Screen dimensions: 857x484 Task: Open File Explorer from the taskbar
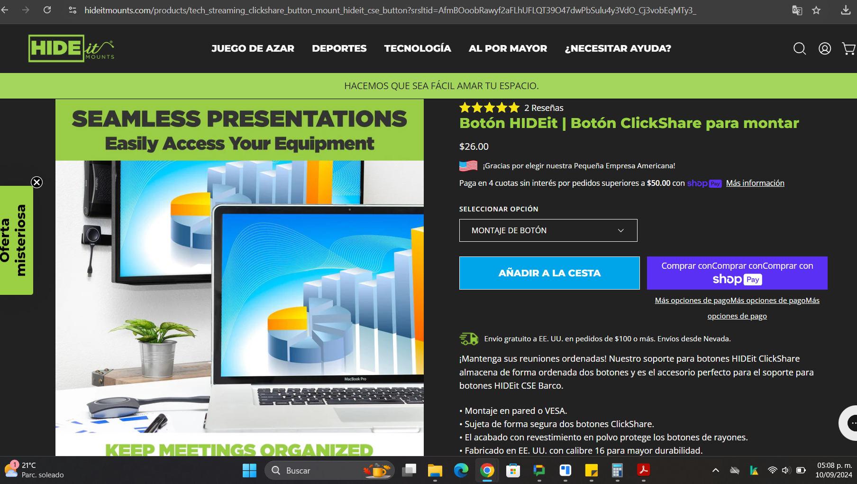click(435, 470)
